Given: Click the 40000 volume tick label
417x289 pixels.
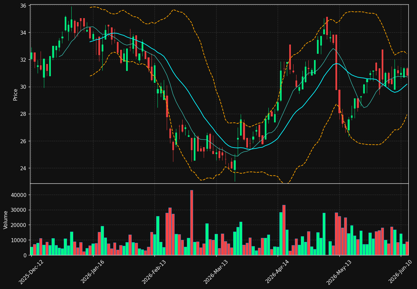Looking at the screenshot, I should click(x=19, y=195).
